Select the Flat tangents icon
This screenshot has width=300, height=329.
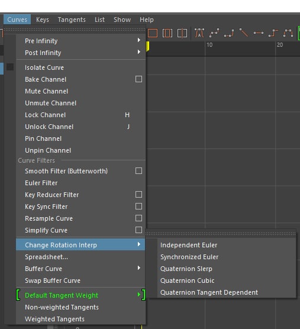pyautogui.click(x=259, y=33)
